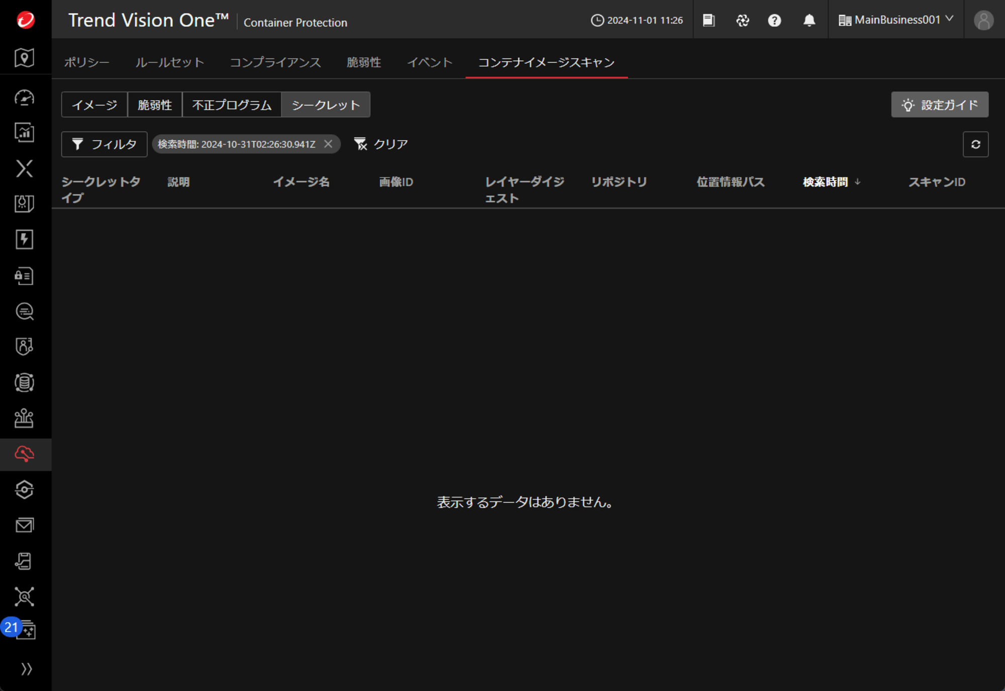Open the help question mark icon
The height and width of the screenshot is (691, 1005).
click(774, 20)
